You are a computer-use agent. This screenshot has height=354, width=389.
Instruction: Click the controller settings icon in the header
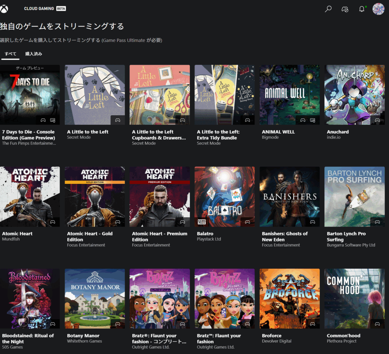[345, 9]
